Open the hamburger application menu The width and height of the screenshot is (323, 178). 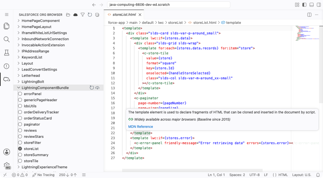(6, 14)
